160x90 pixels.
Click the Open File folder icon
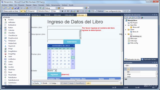pos(12,8)
